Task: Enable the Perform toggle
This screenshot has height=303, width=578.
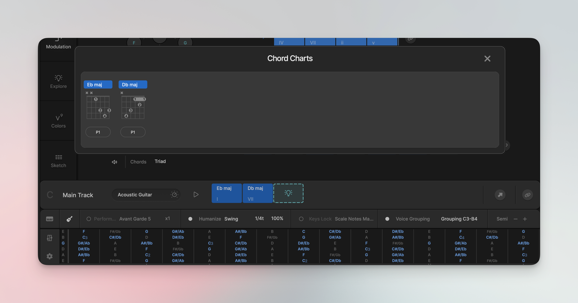Action: [x=89, y=219]
